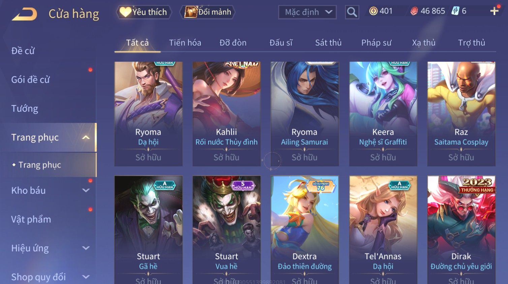Click the red ruby currency icon
Viewport: 508px width, 284px height.
point(414,11)
